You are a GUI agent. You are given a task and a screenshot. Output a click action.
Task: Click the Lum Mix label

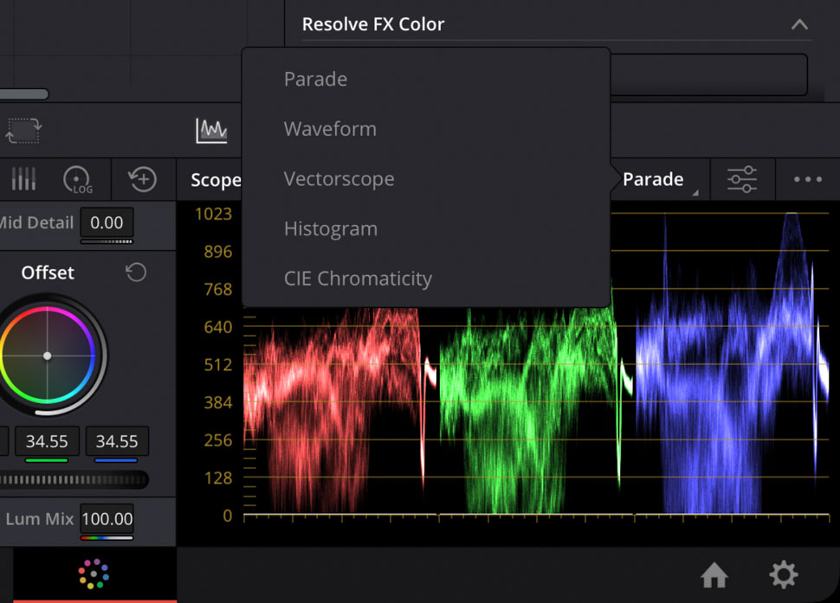pos(40,519)
